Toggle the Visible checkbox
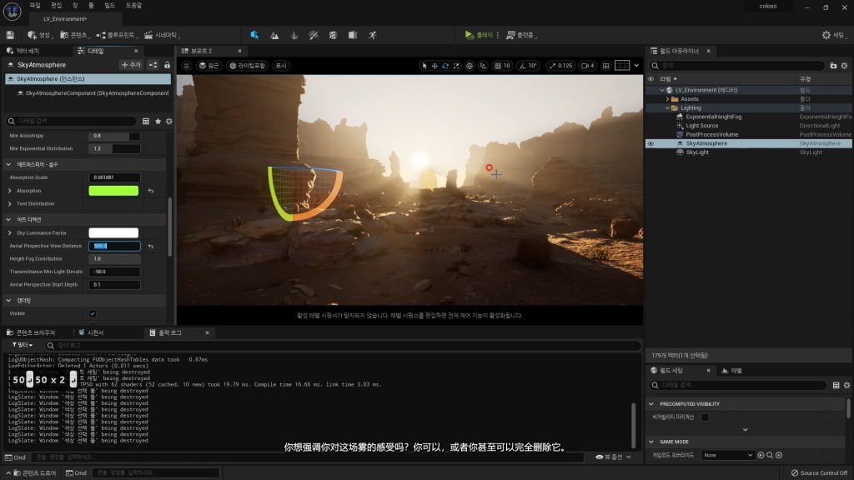Viewport: 854px width, 480px height. click(x=93, y=313)
